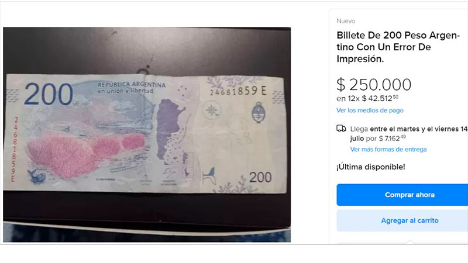Open Ver más formas de entrega link
Image resolution: width=468 pixels, height=263 pixels.
tap(388, 149)
